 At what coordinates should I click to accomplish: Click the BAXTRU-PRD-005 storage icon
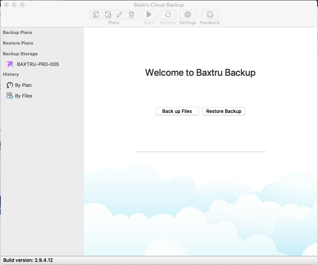tap(10, 64)
